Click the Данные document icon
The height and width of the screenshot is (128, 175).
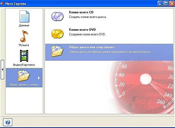coord(24,17)
